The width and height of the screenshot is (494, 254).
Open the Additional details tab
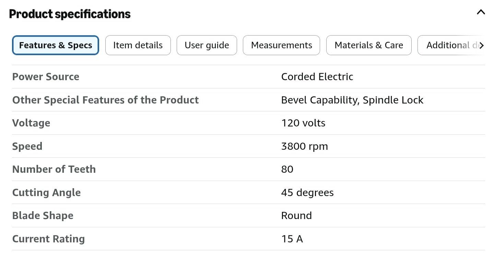tap(448, 45)
